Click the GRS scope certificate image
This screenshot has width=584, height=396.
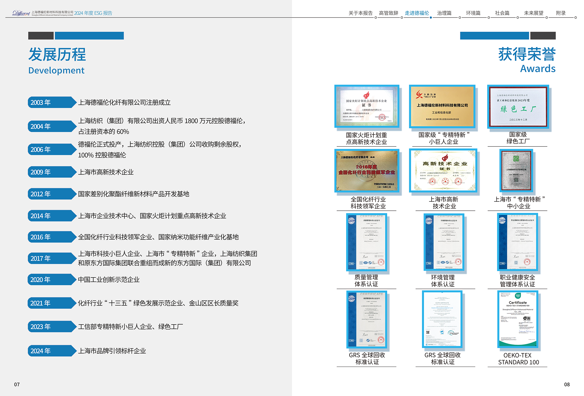(x=442, y=319)
